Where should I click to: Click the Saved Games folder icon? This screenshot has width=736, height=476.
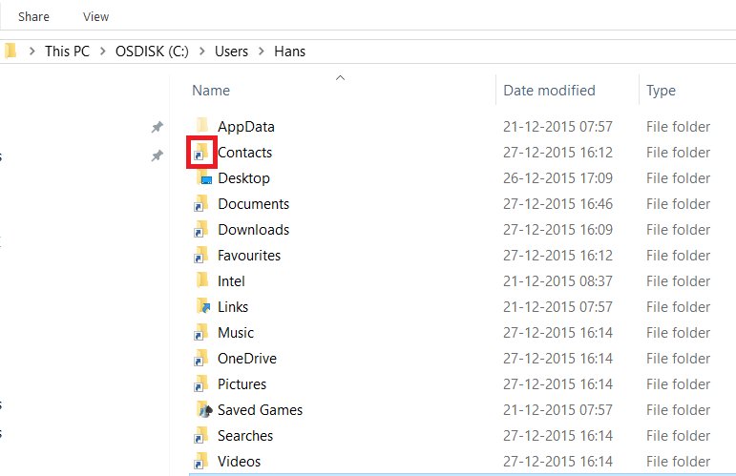tap(203, 409)
